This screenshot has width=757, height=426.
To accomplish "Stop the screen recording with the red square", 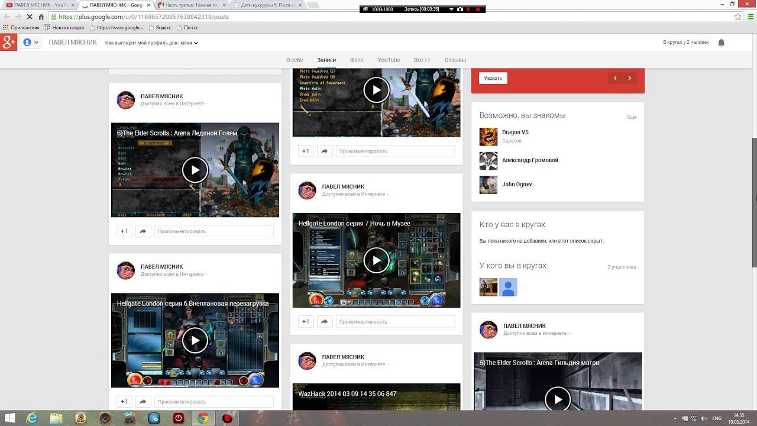I will (x=477, y=9).
